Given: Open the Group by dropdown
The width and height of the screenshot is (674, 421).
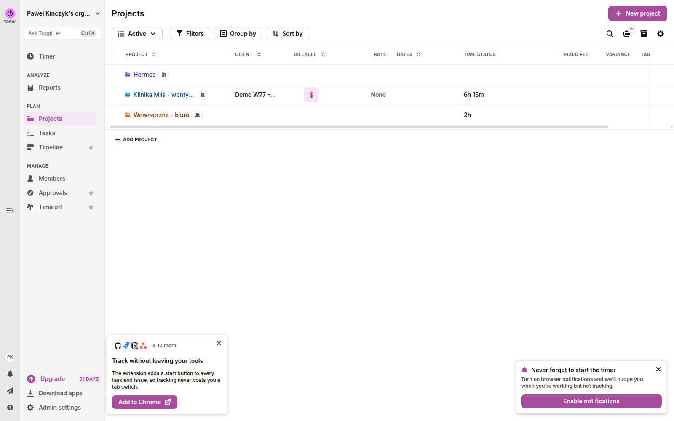Looking at the screenshot, I should (238, 34).
